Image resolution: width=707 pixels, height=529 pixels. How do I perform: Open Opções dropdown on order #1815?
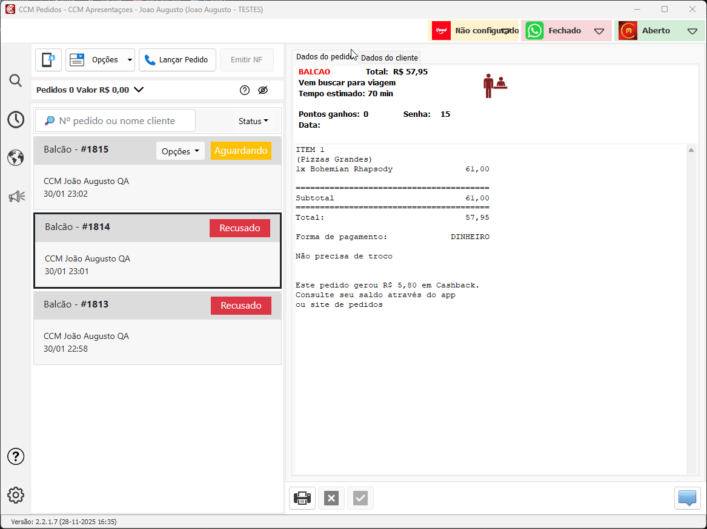point(181,151)
